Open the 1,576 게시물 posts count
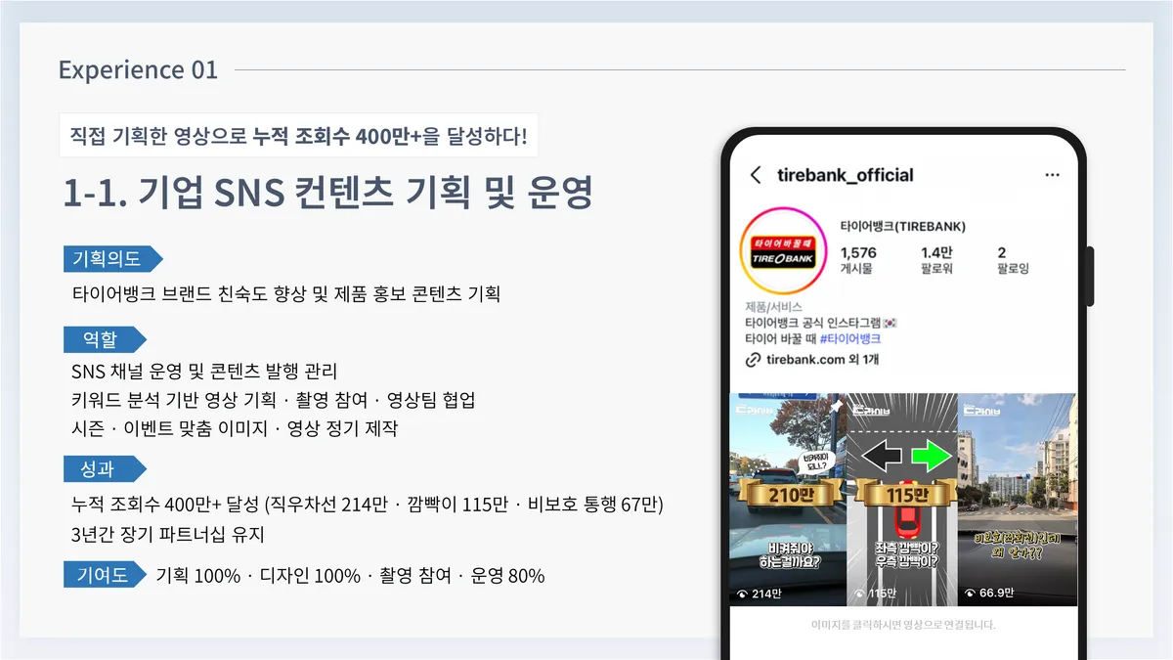Screen dimensions: 1173x660 coord(858,260)
